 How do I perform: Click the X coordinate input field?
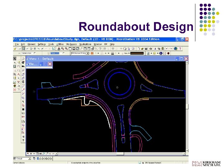pyautogui.click(x=27, y=53)
